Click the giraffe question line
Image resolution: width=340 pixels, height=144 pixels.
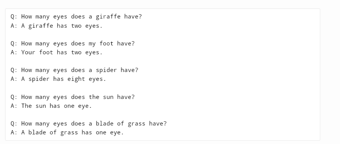(76, 17)
